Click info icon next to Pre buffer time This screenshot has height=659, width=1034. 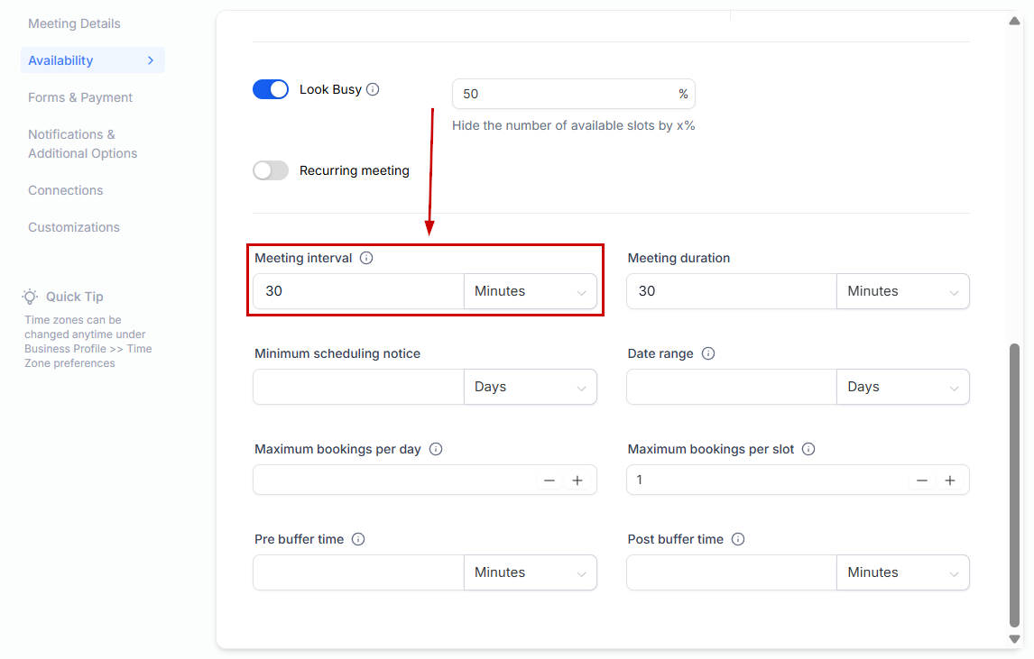pos(358,539)
